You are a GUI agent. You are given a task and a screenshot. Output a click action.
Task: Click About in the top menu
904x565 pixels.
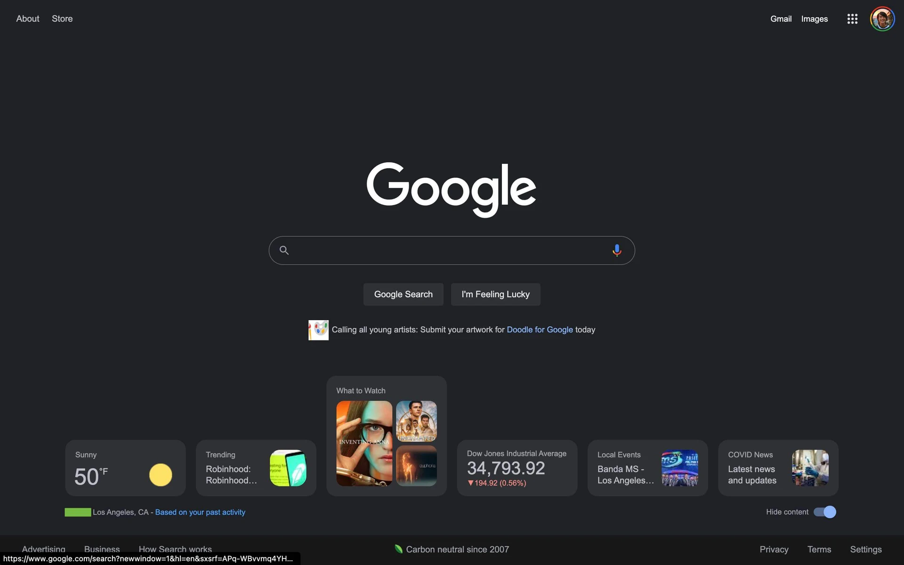coord(27,19)
